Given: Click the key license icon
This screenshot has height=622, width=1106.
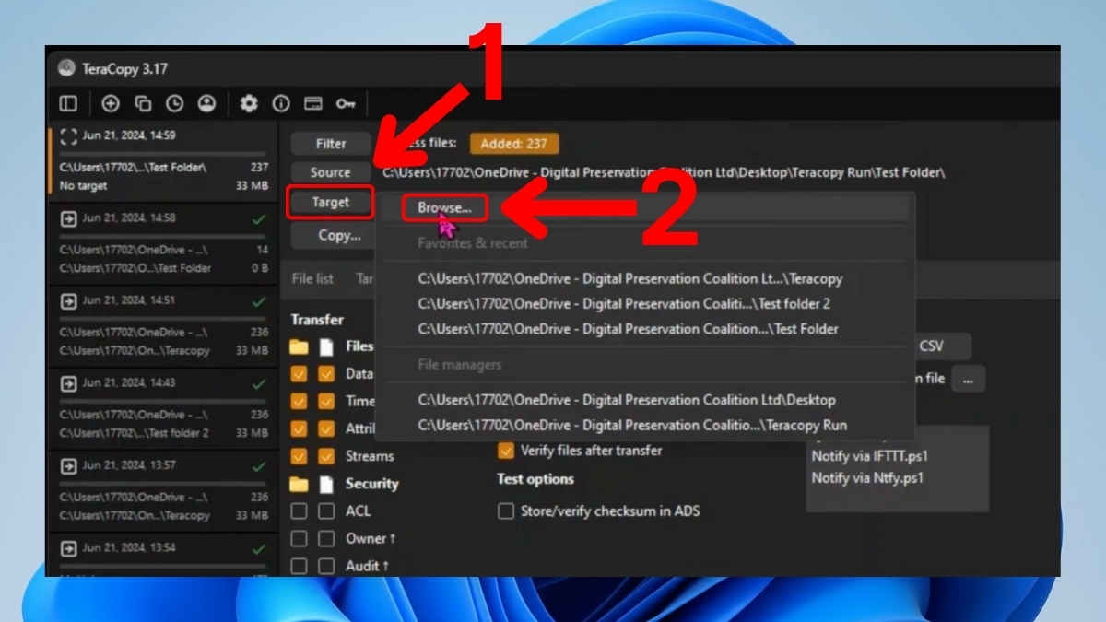Looking at the screenshot, I should pyautogui.click(x=346, y=103).
